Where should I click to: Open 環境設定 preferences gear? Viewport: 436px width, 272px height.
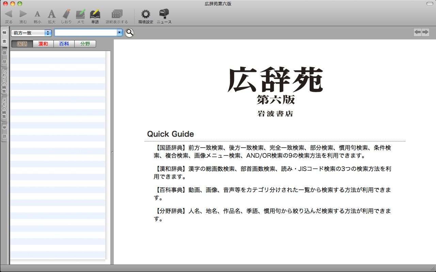(x=146, y=14)
